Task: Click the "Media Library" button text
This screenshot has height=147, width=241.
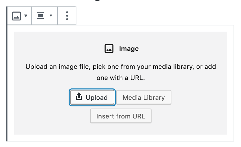Action: 144,98
